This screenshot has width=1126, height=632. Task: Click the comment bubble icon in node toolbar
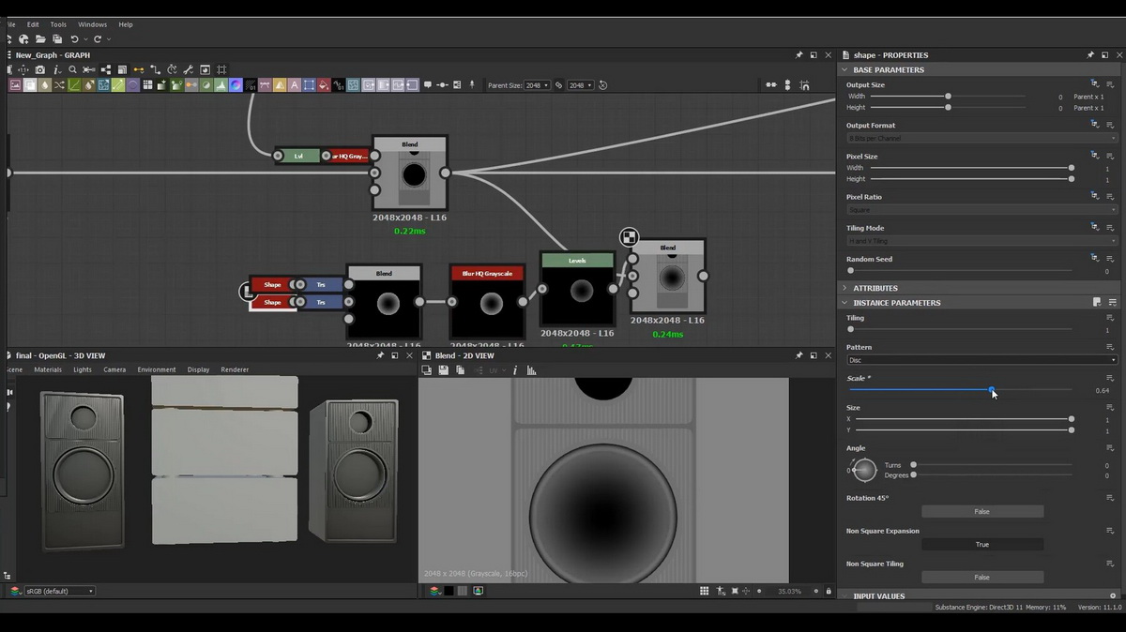(428, 85)
